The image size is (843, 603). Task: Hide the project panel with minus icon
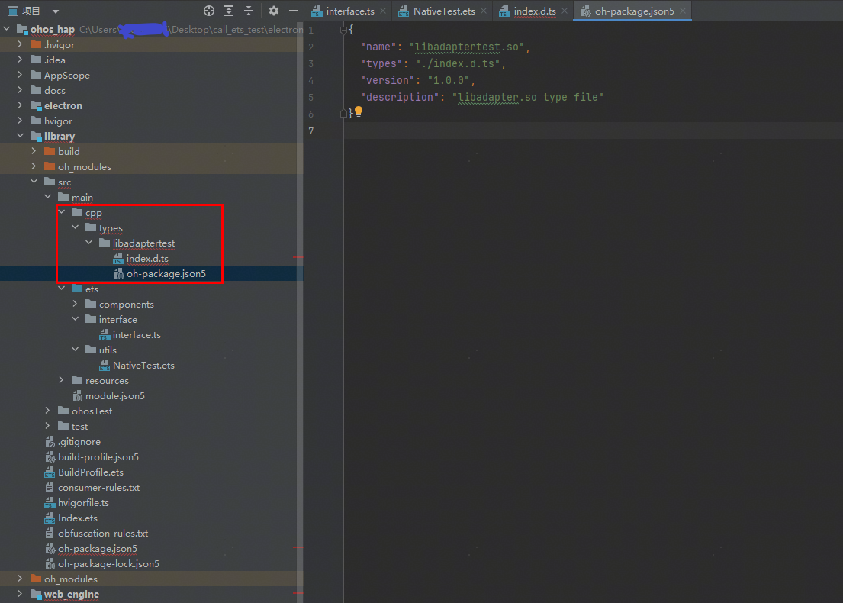pyautogui.click(x=294, y=11)
